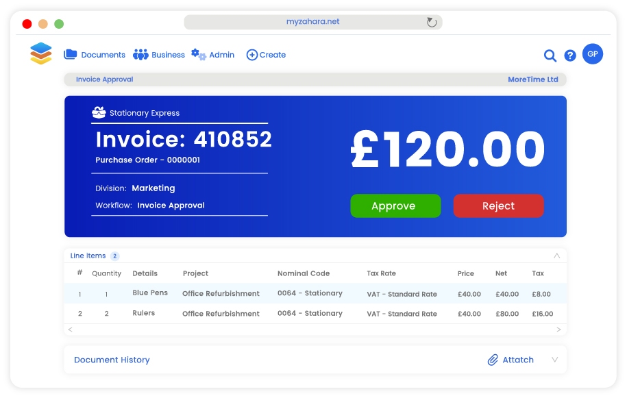Click the Price column header

(465, 273)
